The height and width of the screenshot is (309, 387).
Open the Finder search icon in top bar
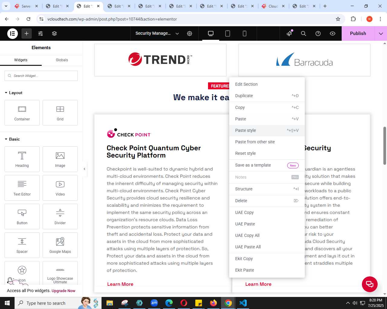304,33
